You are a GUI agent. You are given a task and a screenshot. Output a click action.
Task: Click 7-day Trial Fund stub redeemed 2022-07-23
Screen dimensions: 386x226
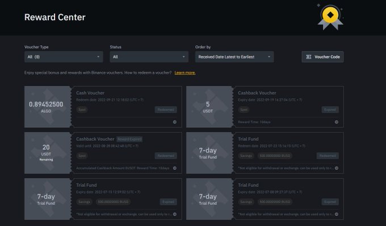pos(209,153)
